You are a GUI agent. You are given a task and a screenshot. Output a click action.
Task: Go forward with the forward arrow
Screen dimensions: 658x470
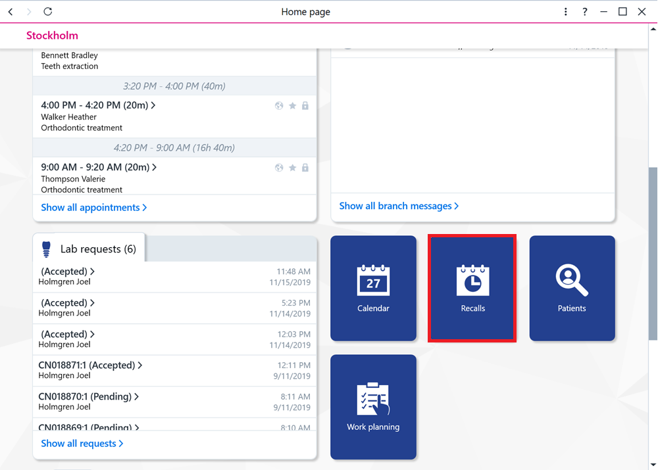pos(29,12)
